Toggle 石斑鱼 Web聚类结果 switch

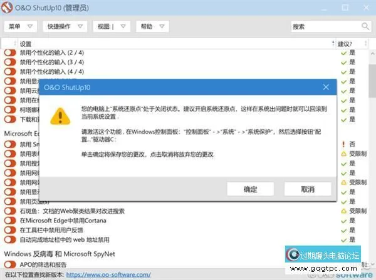[10, 211]
